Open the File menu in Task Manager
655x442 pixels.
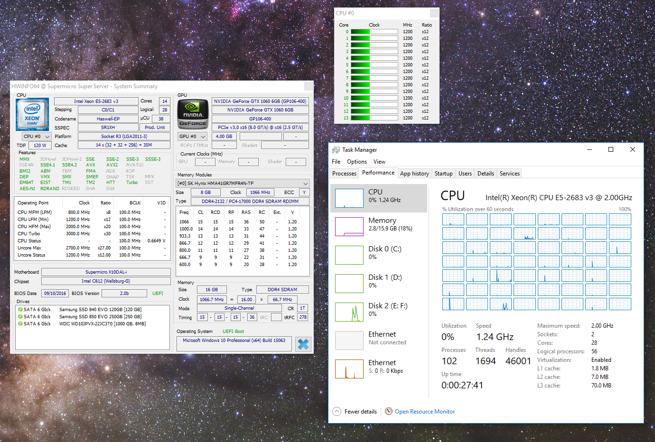coord(336,162)
